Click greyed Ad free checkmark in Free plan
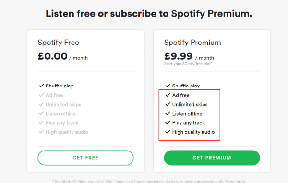 41,95
